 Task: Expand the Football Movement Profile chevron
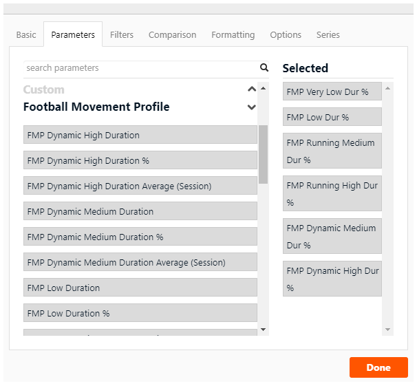click(252, 107)
